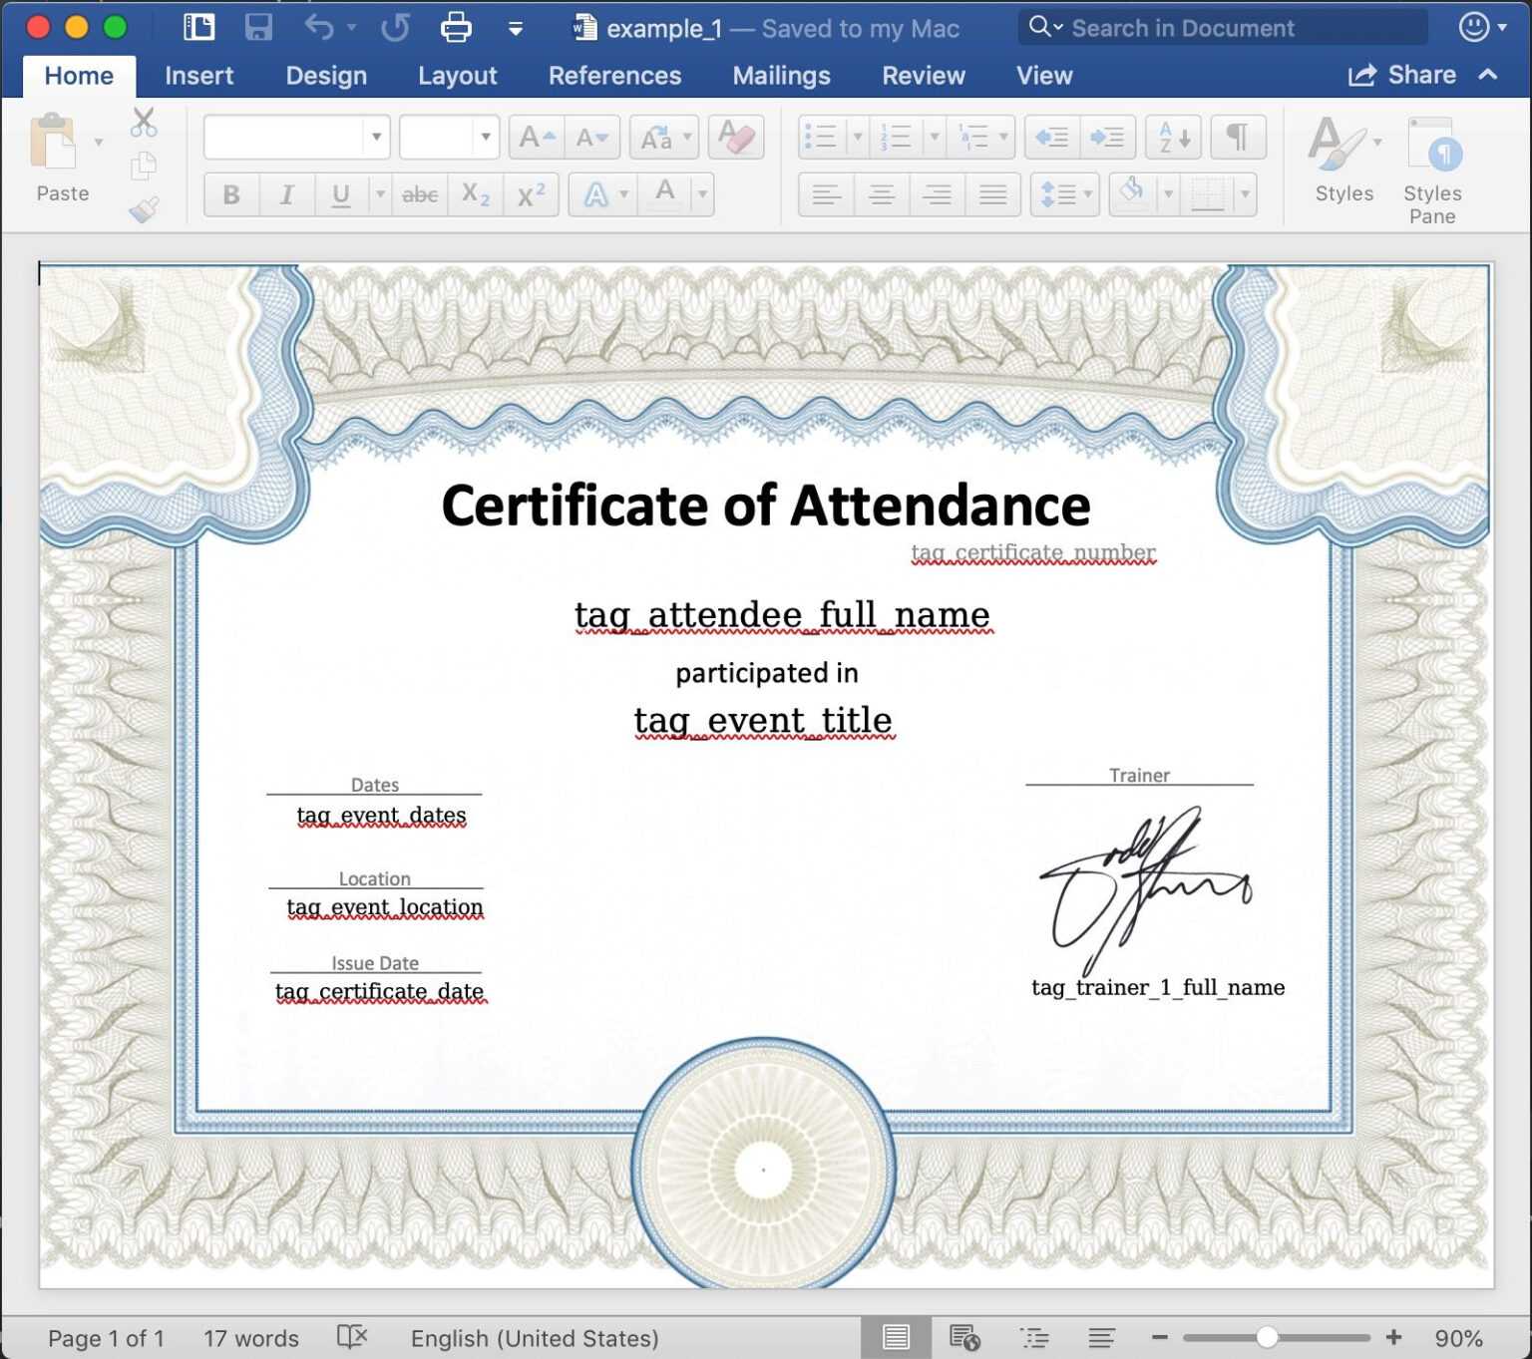Switch to the Mailings tab
Image resolution: width=1532 pixels, height=1359 pixels.
click(781, 75)
